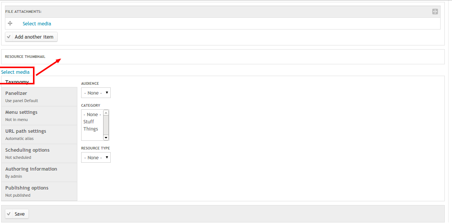Open Authoring information tab

(x=39, y=173)
